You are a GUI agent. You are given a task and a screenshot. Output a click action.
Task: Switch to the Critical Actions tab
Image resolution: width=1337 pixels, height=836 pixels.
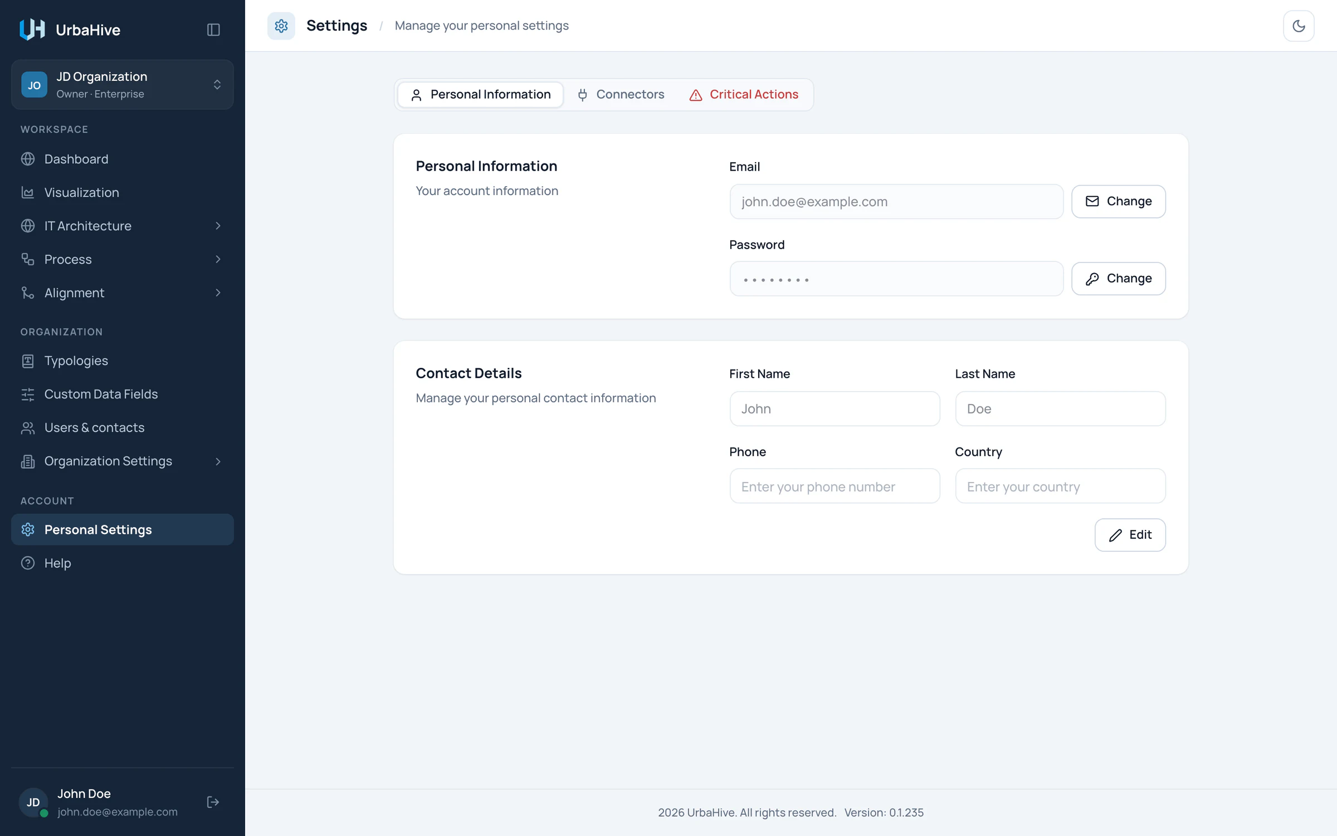pyautogui.click(x=744, y=95)
